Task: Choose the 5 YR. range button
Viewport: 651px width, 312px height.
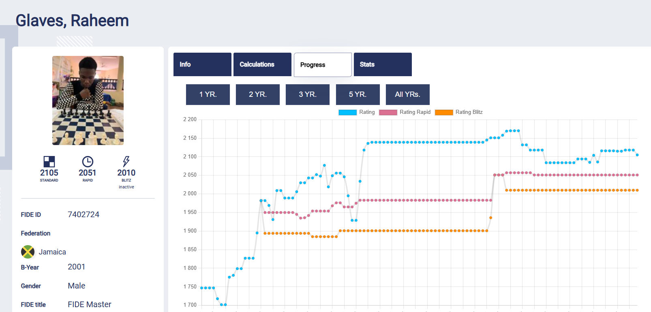Action: pos(358,94)
